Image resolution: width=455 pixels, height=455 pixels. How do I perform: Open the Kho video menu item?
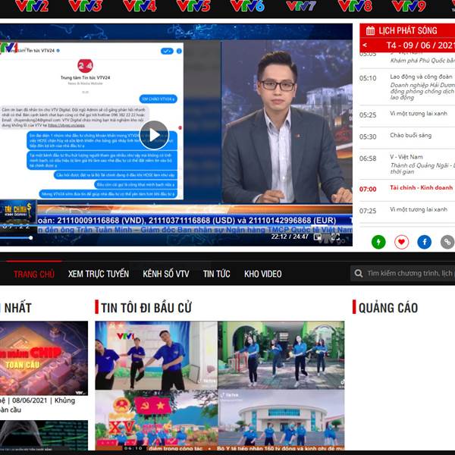[x=263, y=274]
